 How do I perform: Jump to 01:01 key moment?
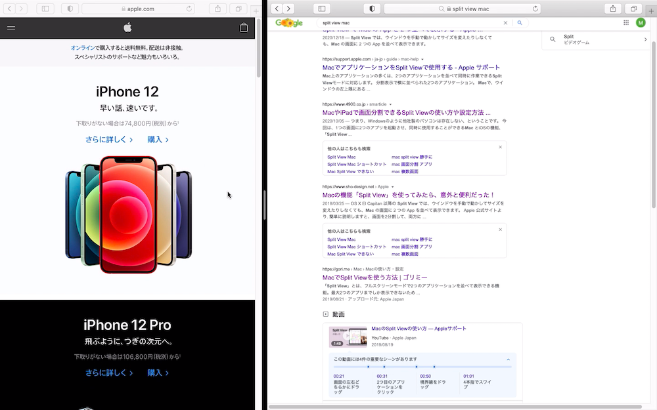click(x=477, y=382)
